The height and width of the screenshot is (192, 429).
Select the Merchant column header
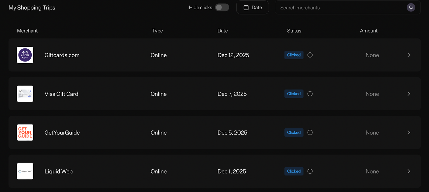(27, 30)
